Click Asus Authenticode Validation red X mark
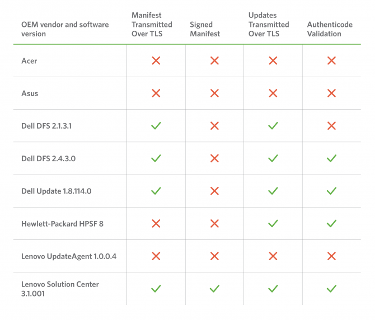Viewport: 375px width, 320px height. point(331,93)
